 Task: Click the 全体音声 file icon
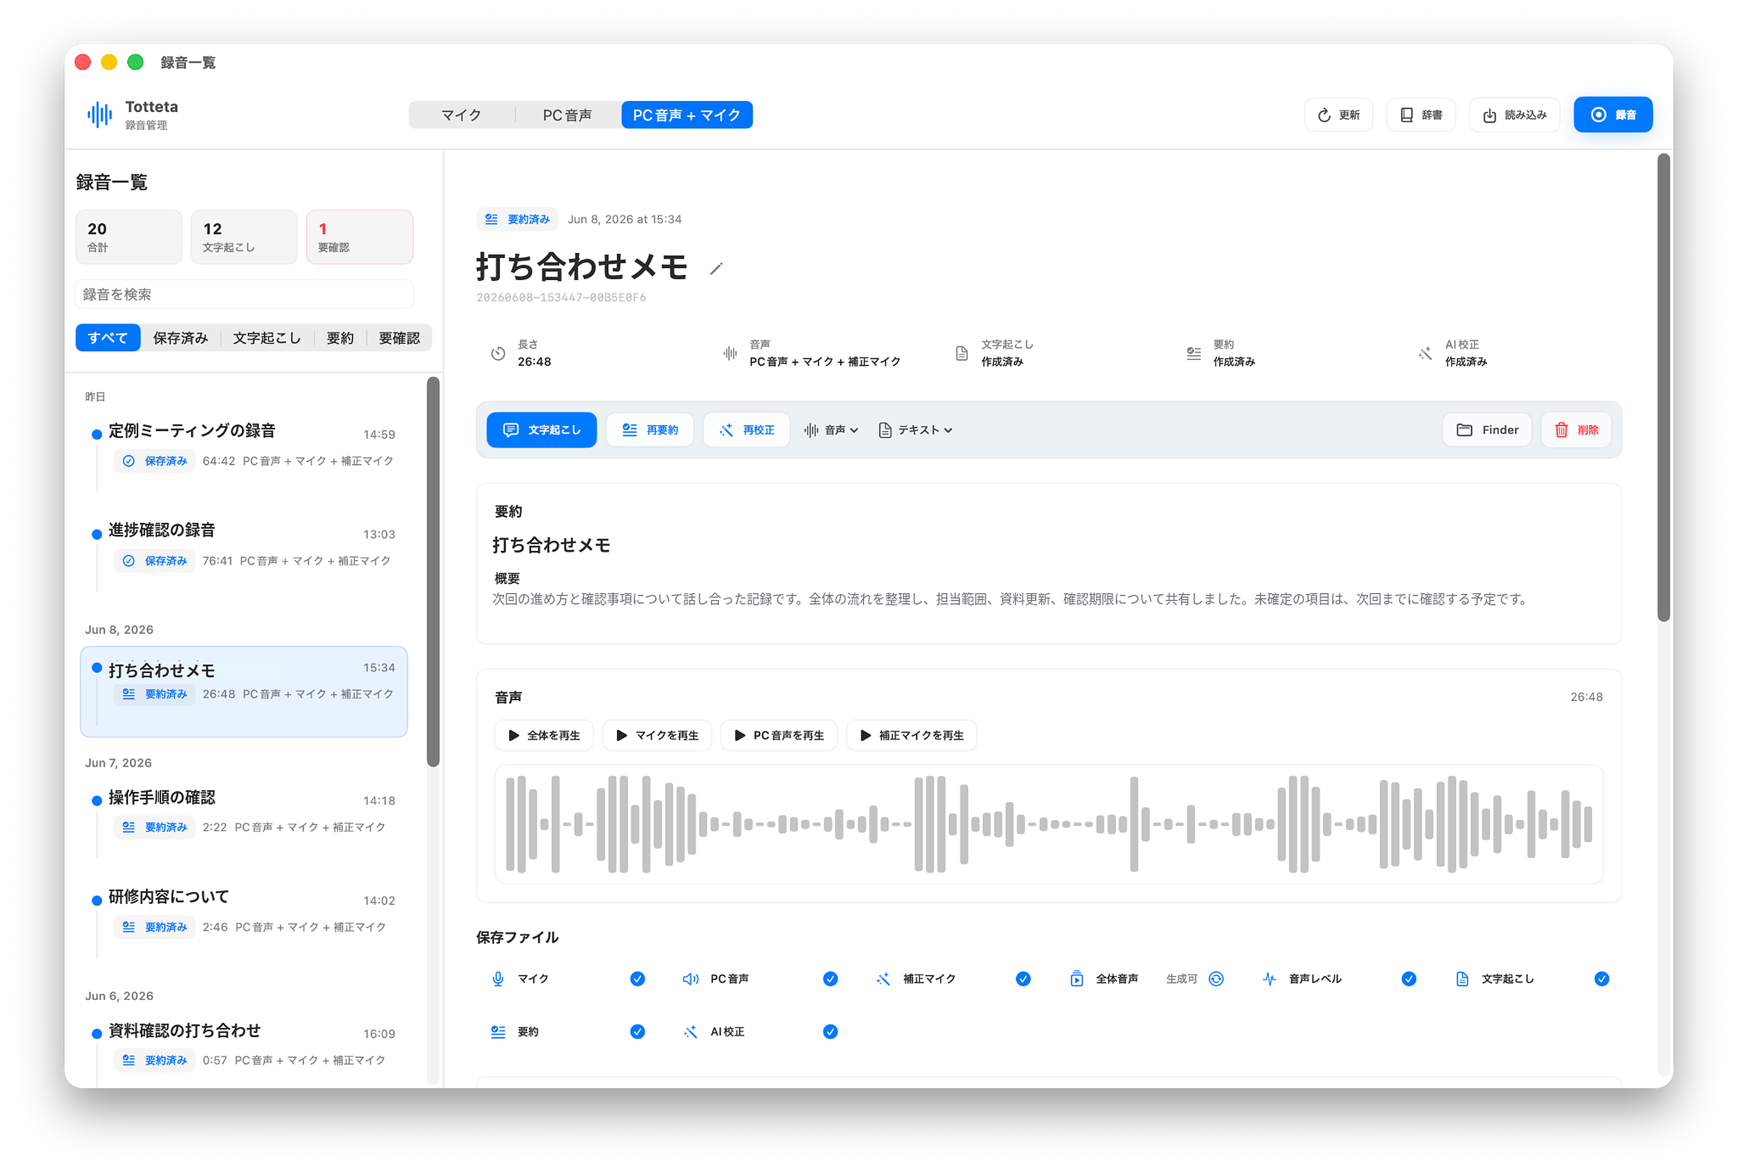[x=1076, y=979]
